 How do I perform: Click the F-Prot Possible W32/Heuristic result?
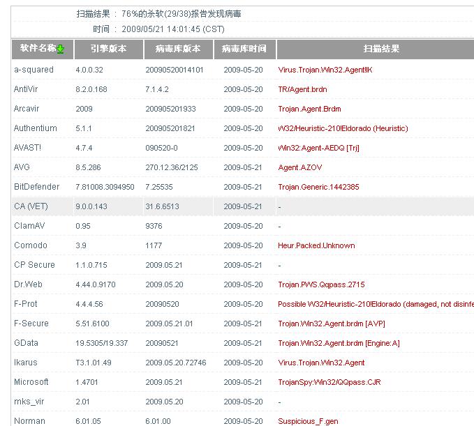376,304
